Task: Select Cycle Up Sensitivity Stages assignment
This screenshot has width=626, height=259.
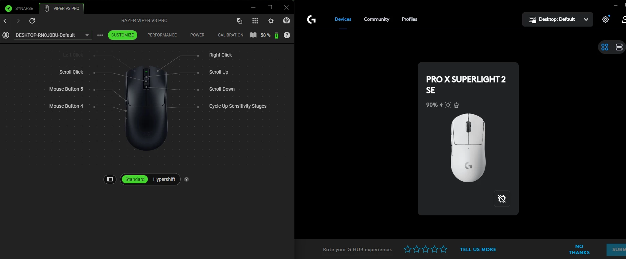Action: pos(238,106)
